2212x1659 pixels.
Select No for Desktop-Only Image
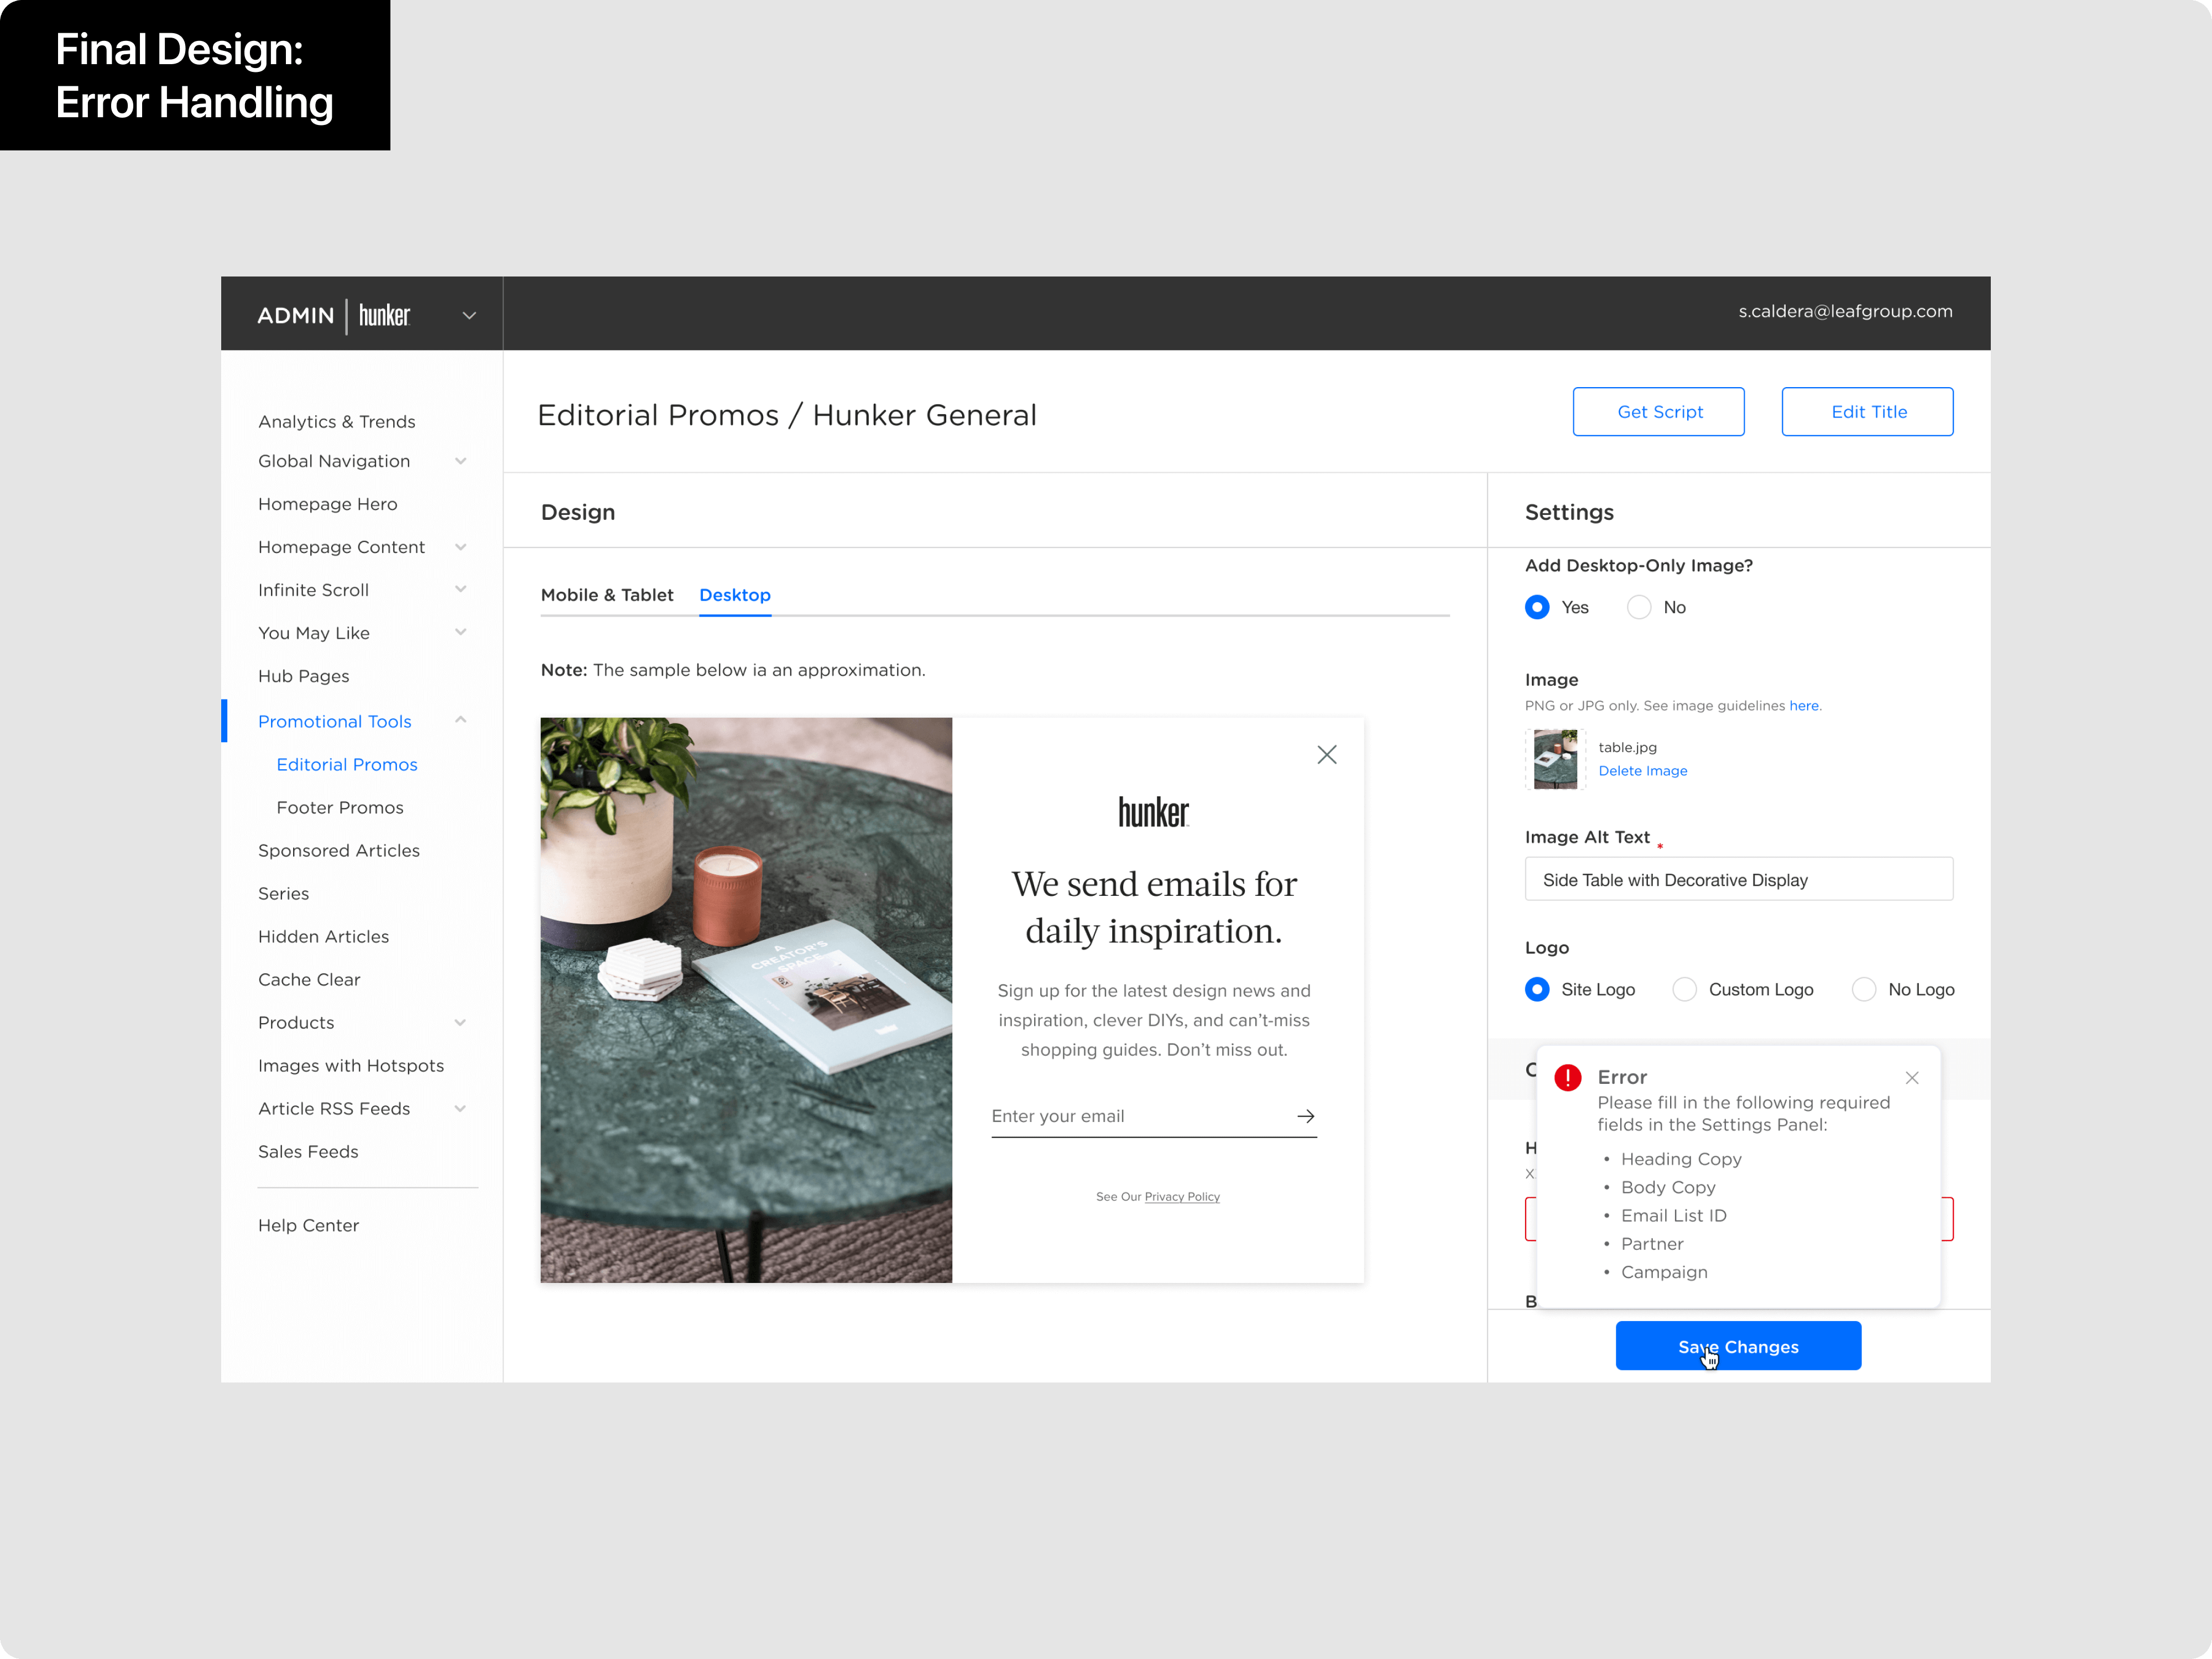[x=1638, y=607]
